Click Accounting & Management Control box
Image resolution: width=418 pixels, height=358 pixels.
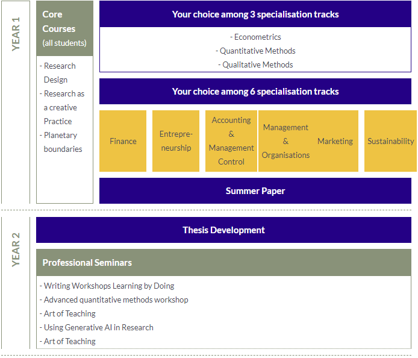pos(231,141)
